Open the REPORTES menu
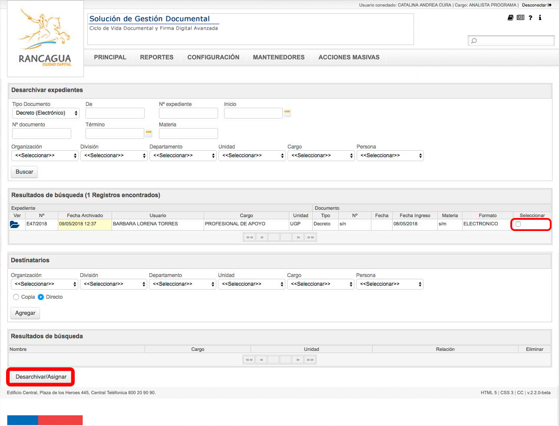The width and height of the screenshot is (559, 426). click(157, 57)
